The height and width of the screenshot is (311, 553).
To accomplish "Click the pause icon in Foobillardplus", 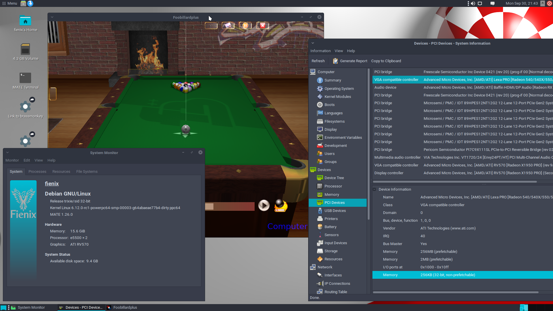I will [245, 26].
